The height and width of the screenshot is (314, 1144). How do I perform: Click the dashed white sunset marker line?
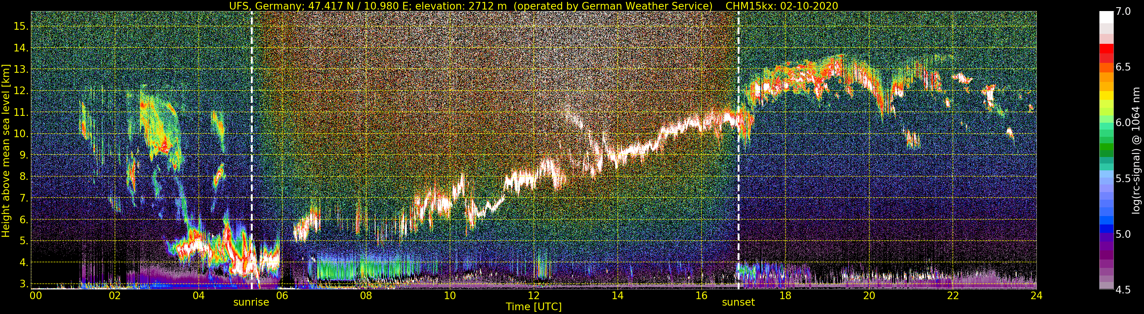[x=738, y=150]
